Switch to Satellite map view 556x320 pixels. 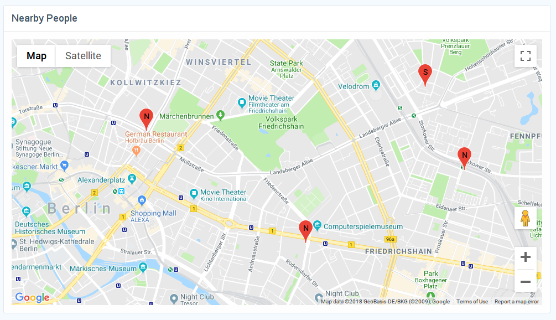click(x=83, y=56)
